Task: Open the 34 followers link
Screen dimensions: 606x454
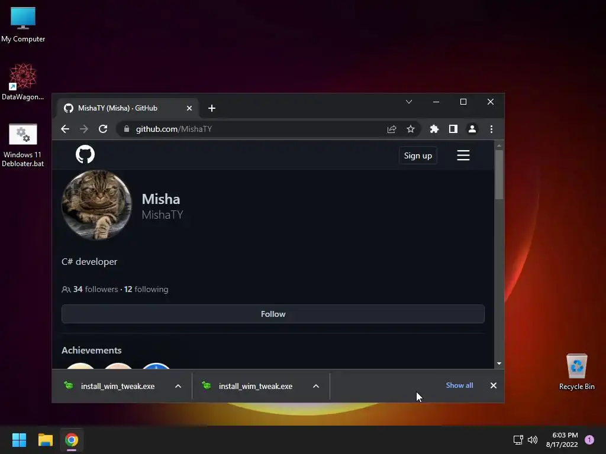Action: pos(95,289)
